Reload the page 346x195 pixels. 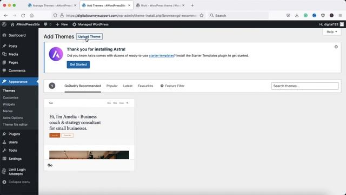pyautogui.click(x=23, y=16)
